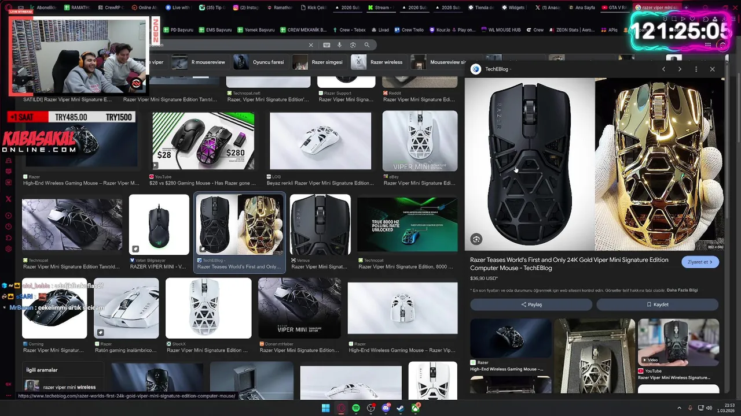Open the on-screen keyboard icon in search bar

[x=327, y=45]
